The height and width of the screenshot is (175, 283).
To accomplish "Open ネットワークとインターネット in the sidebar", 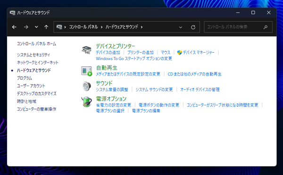I will click(38, 63).
